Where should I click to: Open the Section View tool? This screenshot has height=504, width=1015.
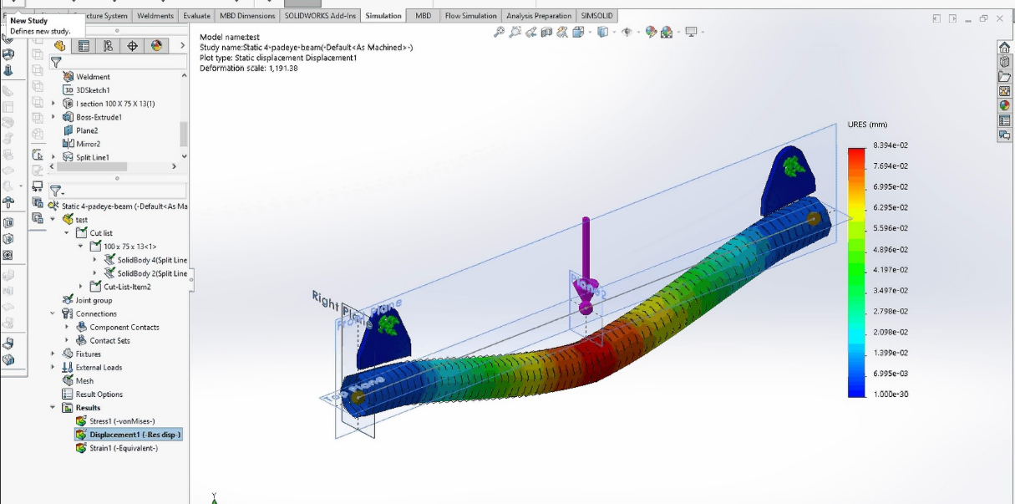click(546, 31)
